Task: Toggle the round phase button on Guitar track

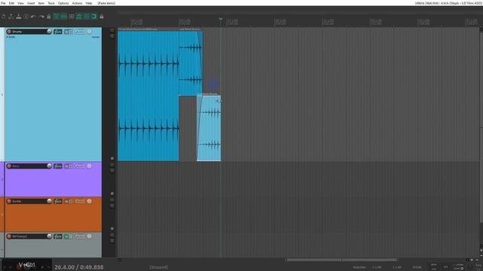Action: click(x=89, y=201)
